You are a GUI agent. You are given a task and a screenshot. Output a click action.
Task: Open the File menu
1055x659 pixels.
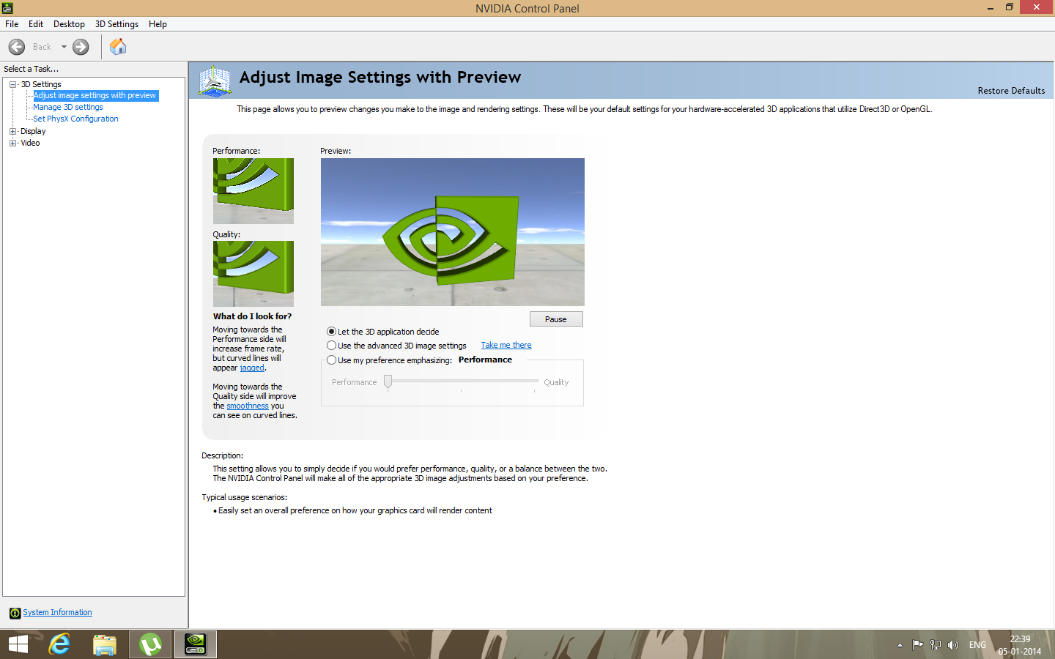(x=12, y=24)
